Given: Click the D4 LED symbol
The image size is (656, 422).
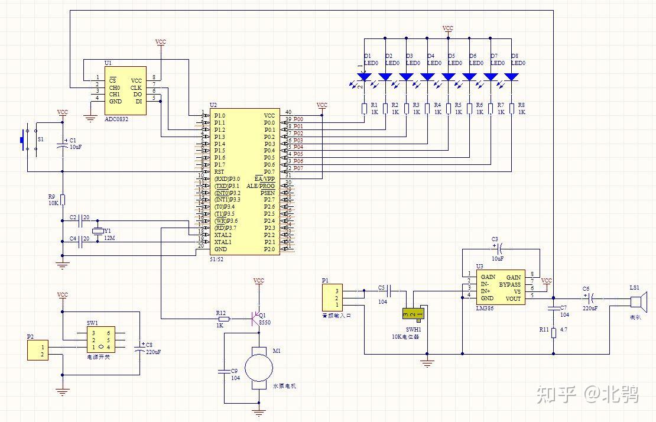Looking at the screenshot, I should [427, 77].
